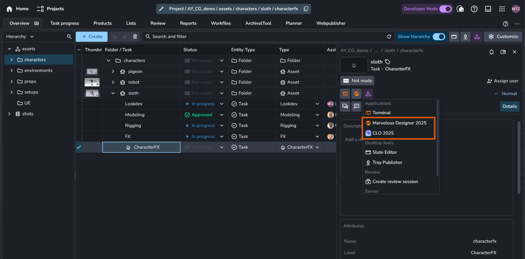Toggle Developer Mode switch
Viewport: 525px width, 259px height.
[445, 9]
